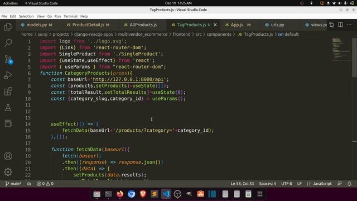Show Applications grid in dock

[x=260, y=194]
